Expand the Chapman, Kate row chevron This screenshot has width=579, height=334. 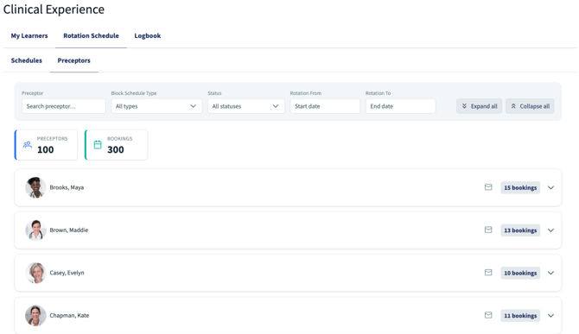tap(550, 316)
